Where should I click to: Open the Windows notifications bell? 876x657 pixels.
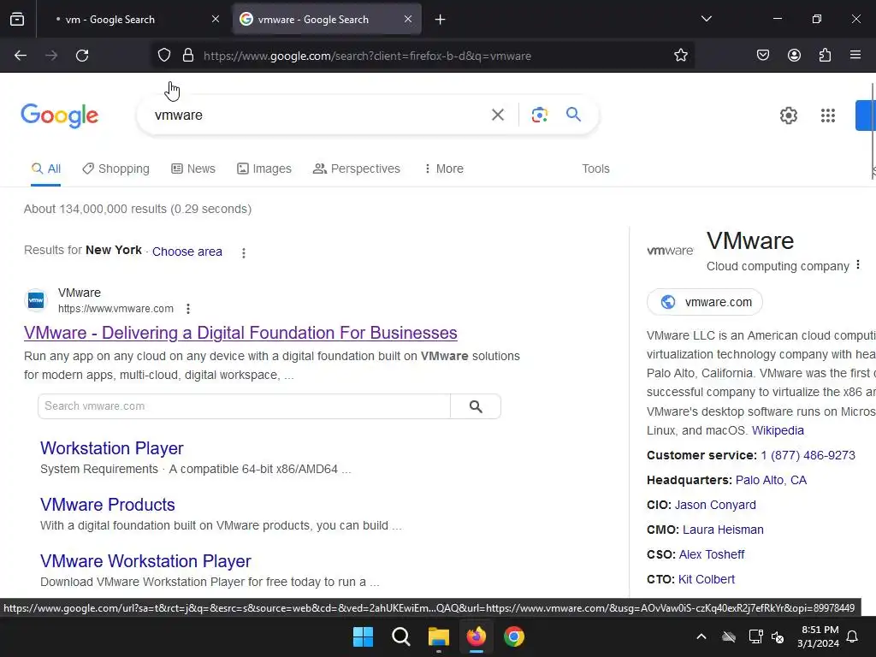tap(853, 636)
